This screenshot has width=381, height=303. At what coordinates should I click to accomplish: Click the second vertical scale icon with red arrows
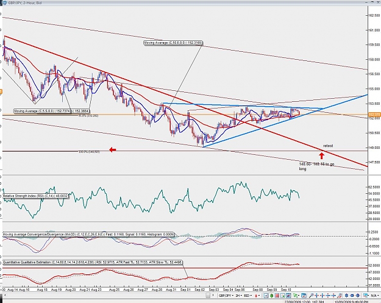tap(333, 296)
